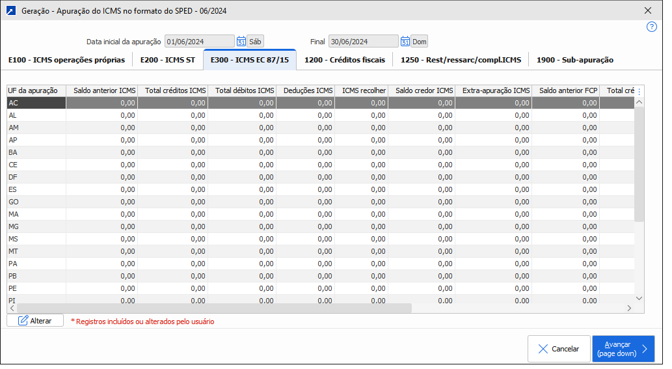
Task: Select the MG row in the grid
Action: tap(36, 226)
